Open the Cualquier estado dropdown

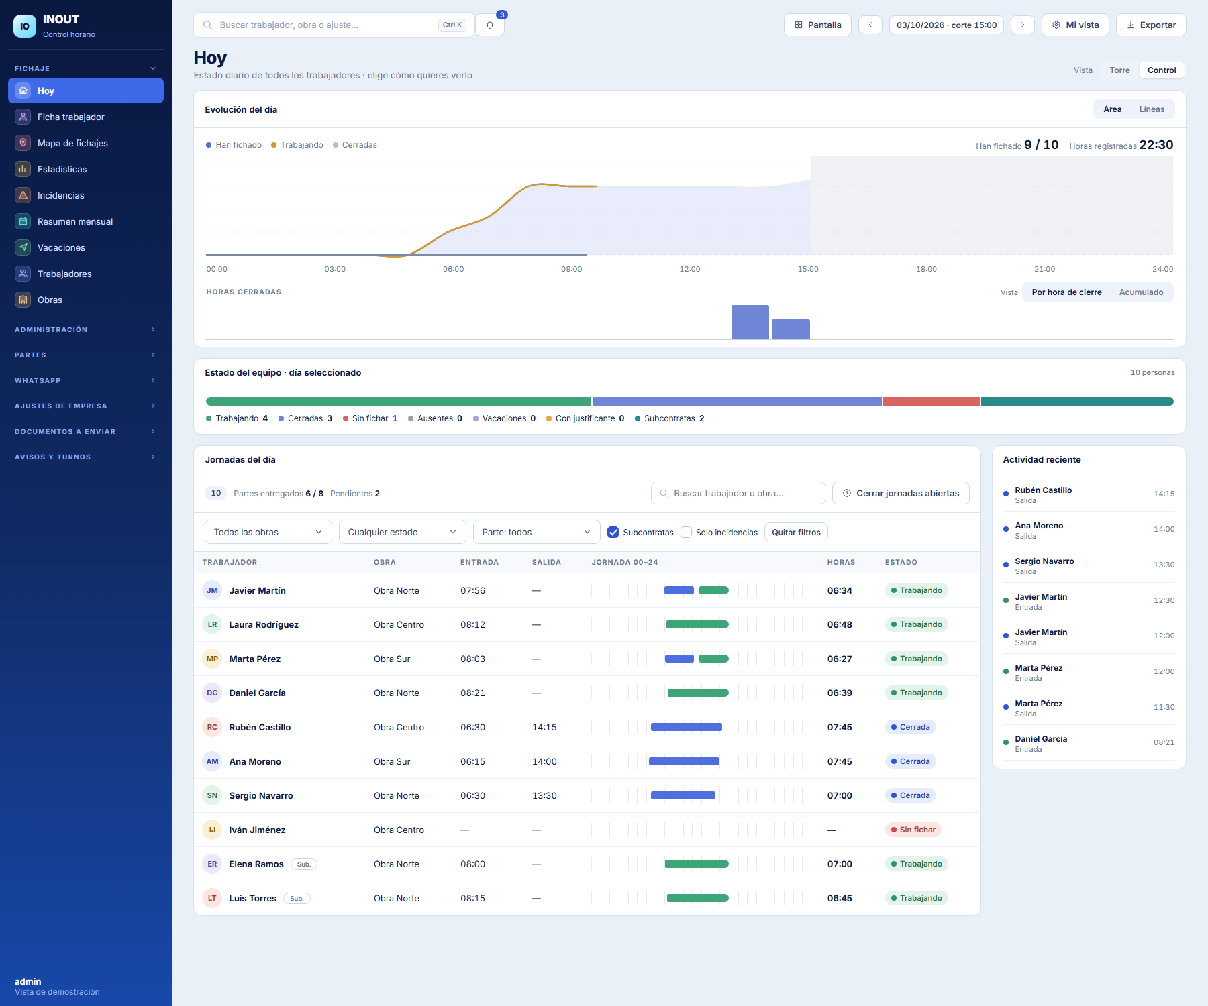402,532
